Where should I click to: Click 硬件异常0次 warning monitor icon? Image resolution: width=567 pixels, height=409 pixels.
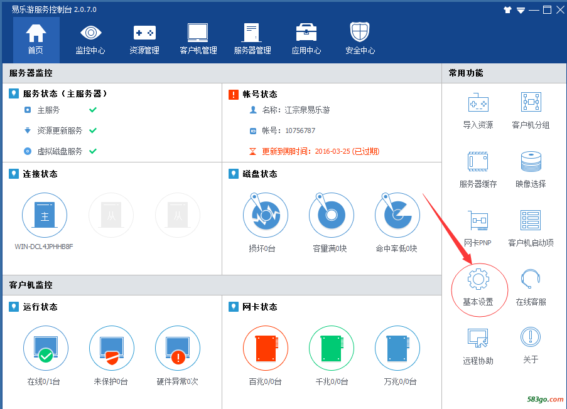[x=178, y=348]
